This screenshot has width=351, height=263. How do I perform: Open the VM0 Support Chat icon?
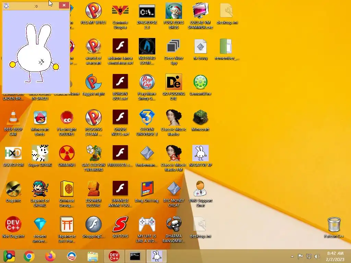click(x=200, y=189)
